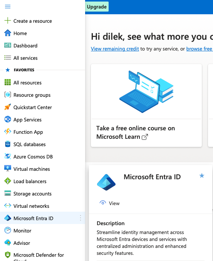
Task: Open more options dots for Microsoft Entra ID
Action: (x=81, y=218)
